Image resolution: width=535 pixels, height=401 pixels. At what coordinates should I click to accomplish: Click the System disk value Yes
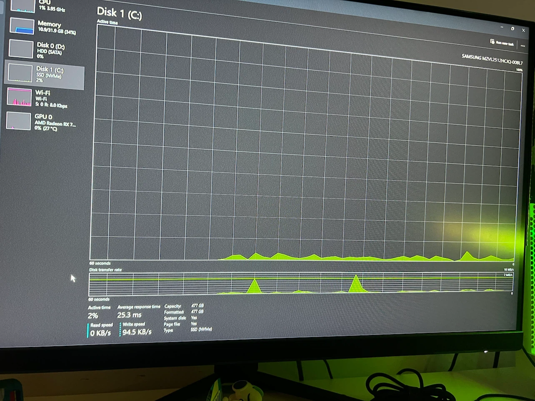[194, 317]
